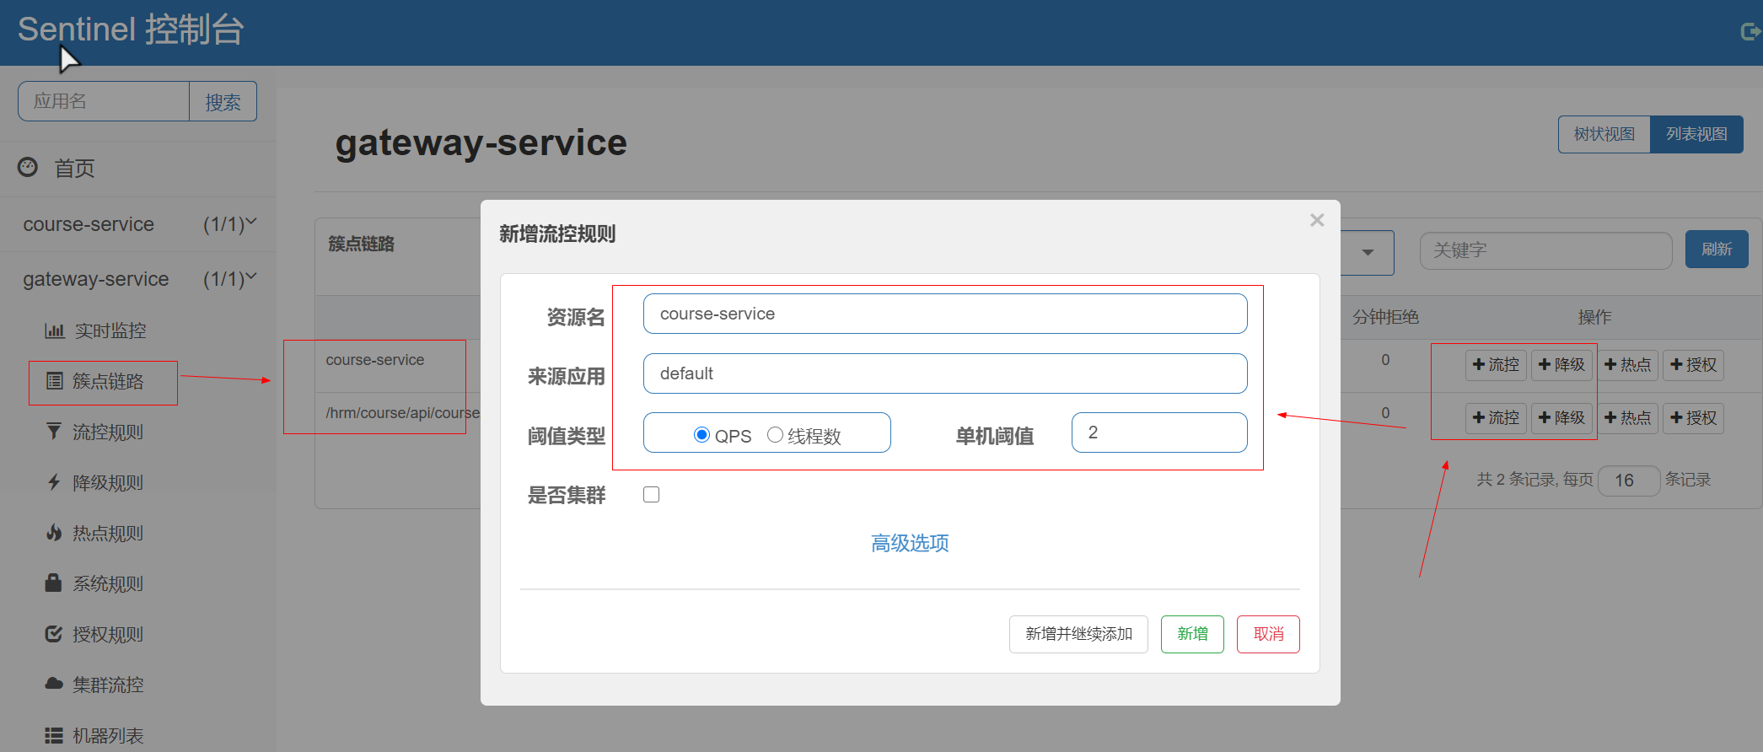This screenshot has height=752, width=1763.
Task: Click 新增并继续添加 button
Action: (x=1078, y=634)
